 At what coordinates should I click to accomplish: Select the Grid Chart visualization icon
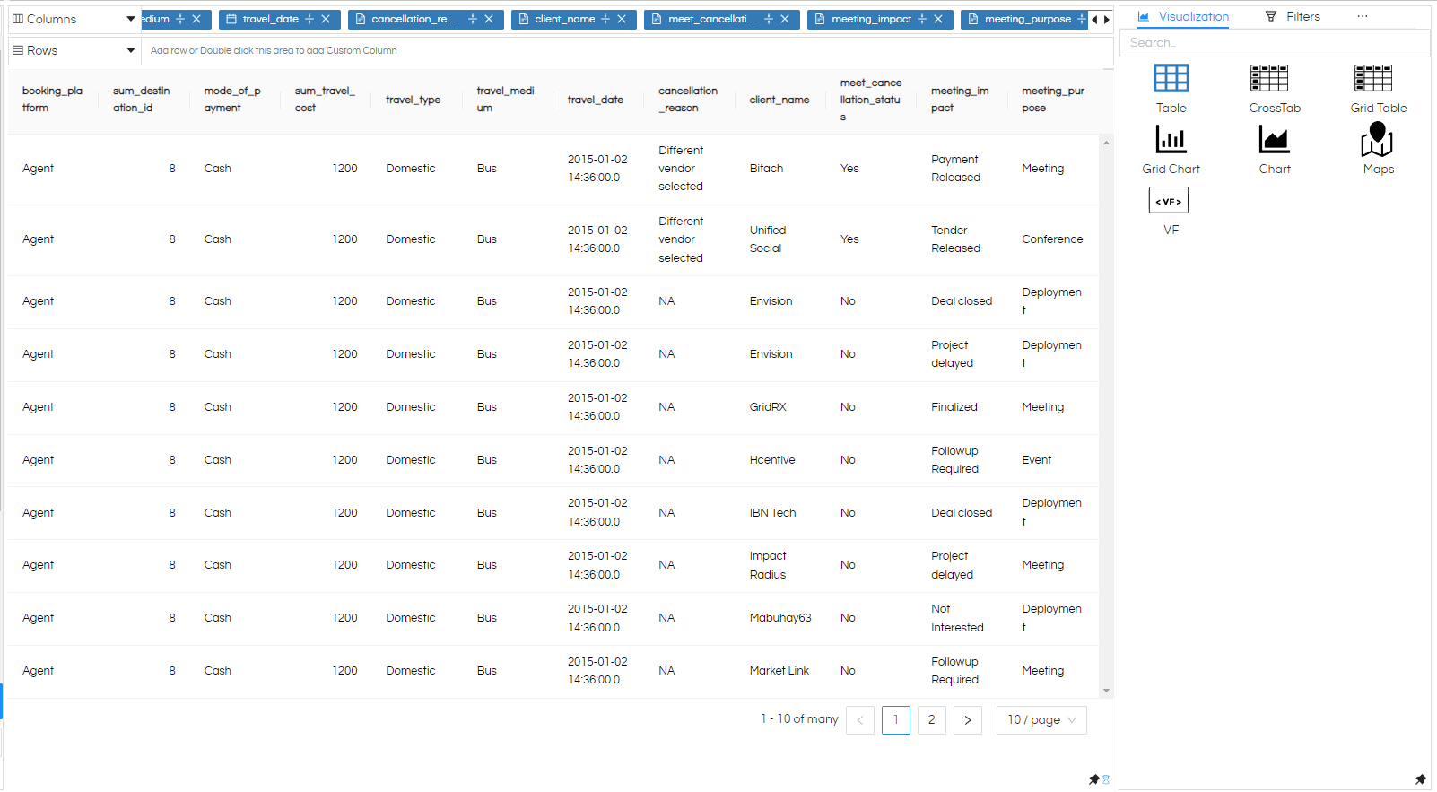(x=1171, y=140)
